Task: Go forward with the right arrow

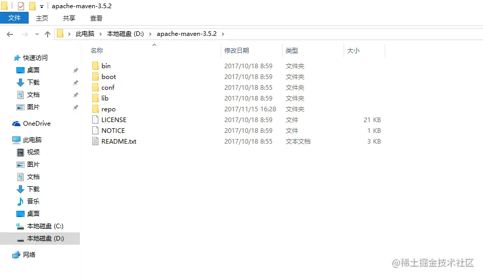Action: coord(25,34)
